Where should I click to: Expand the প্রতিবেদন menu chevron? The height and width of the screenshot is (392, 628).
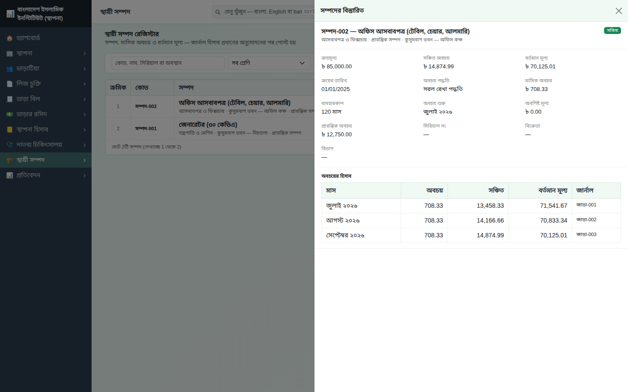(85, 176)
